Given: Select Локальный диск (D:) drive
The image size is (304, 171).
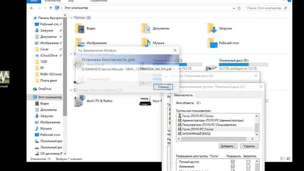Looking at the screenshot, I should pos(237,65).
